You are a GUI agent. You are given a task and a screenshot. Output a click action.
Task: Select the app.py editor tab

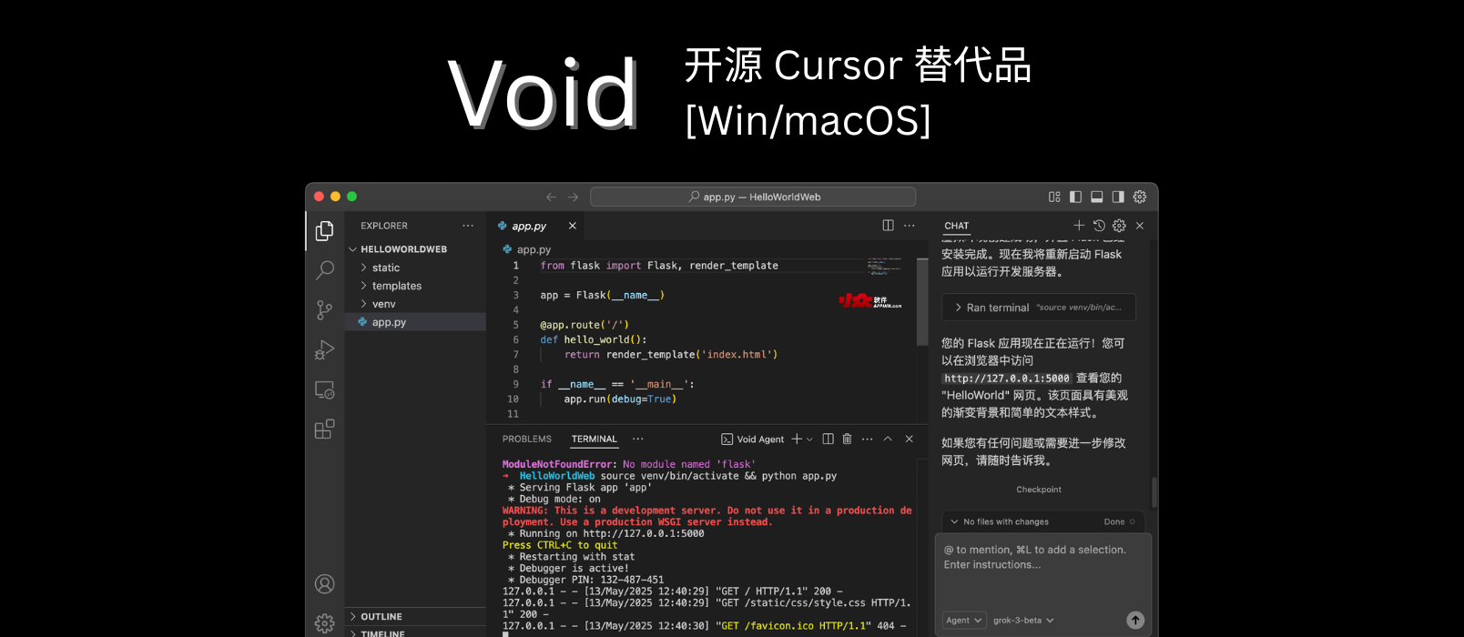[528, 226]
